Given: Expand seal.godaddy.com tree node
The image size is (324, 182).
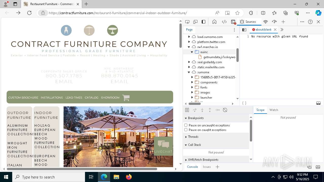Looking at the screenshot, I should (189, 62).
